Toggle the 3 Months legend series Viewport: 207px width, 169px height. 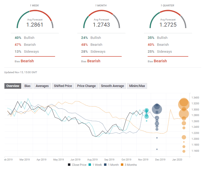130,165
